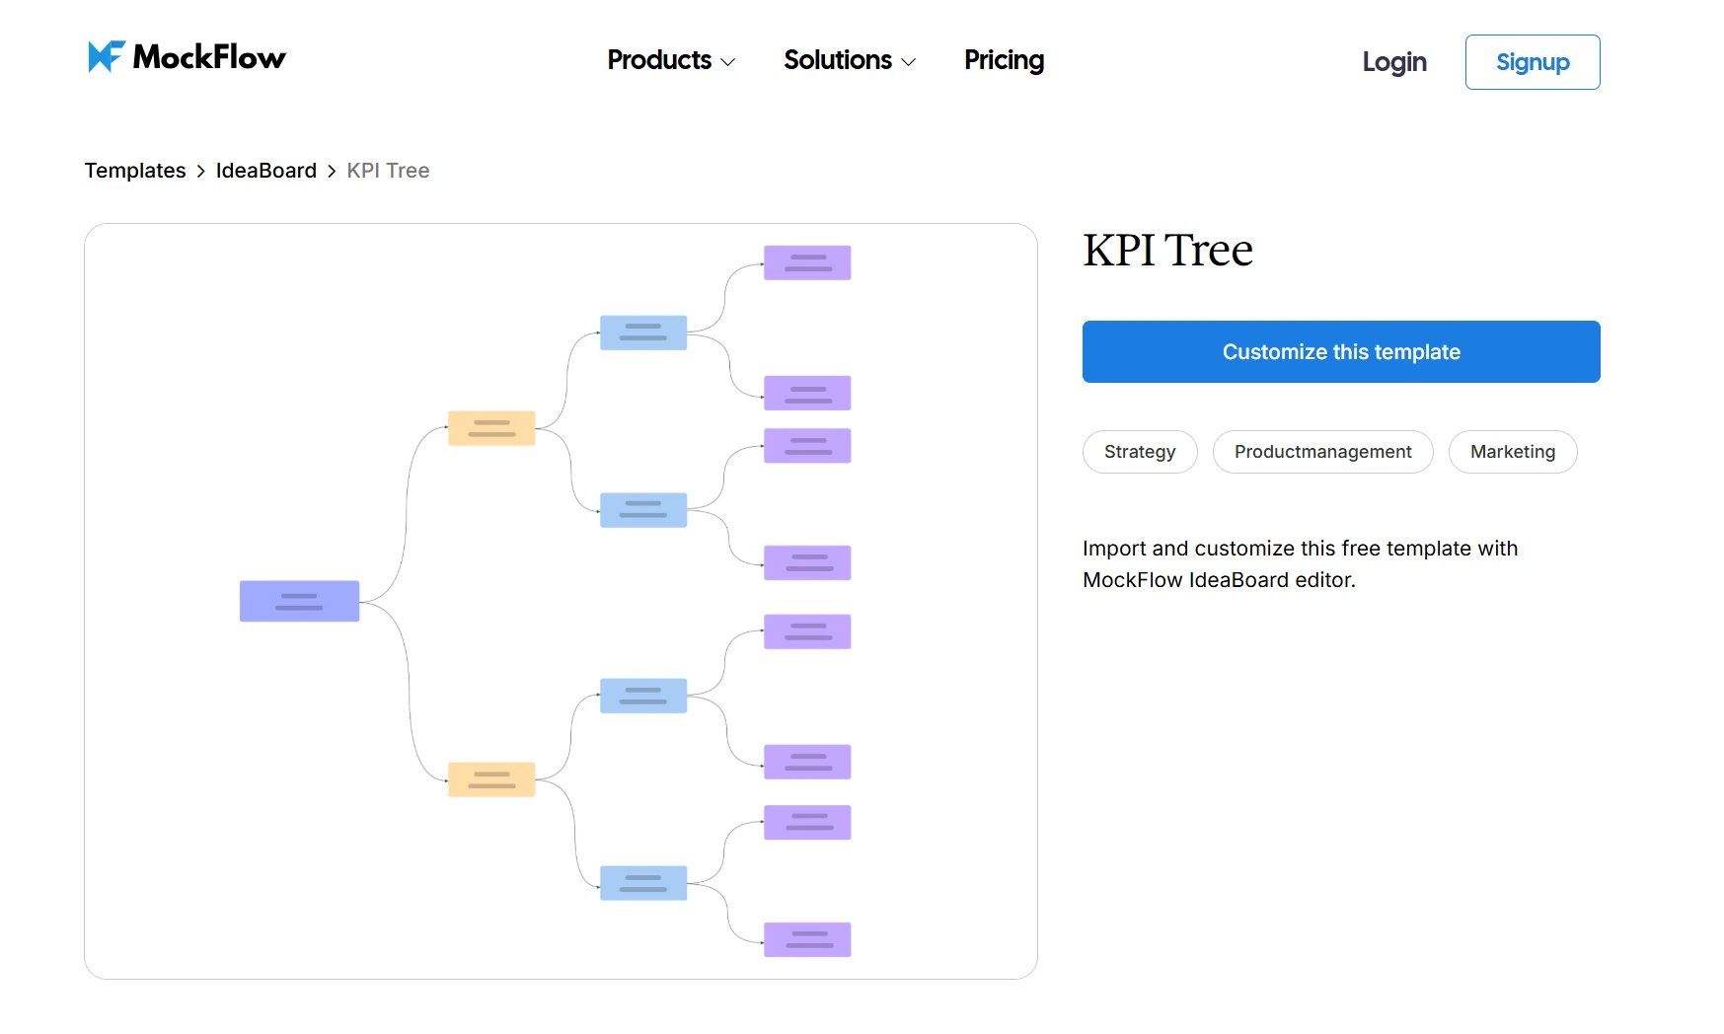Click the Signup button
This screenshot has width=1724, height=1034.
point(1533,62)
